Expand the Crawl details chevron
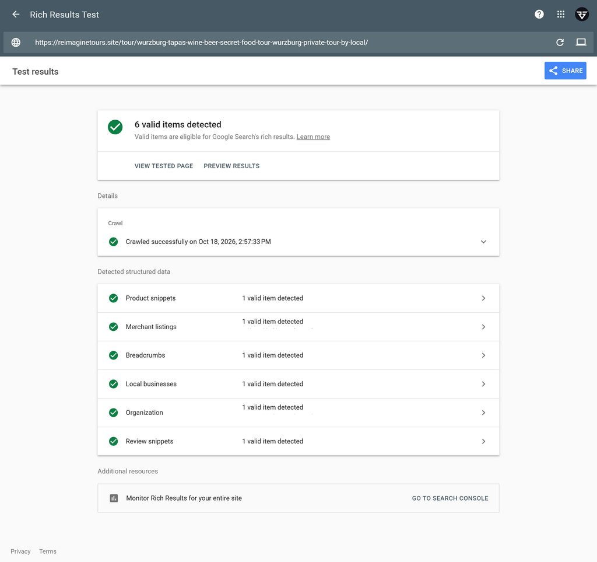This screenshot has height=562, width=597. (x=483, y=242)
